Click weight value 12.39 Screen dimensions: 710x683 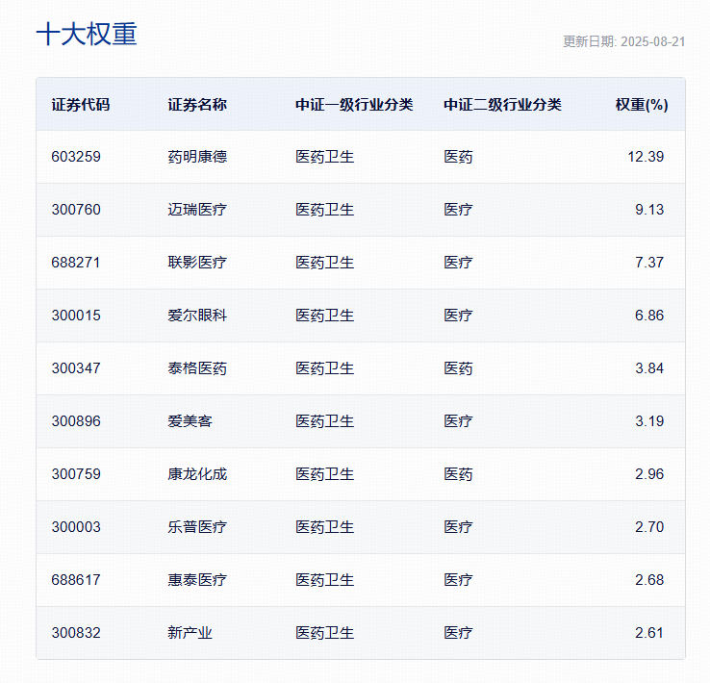[646, 157]
